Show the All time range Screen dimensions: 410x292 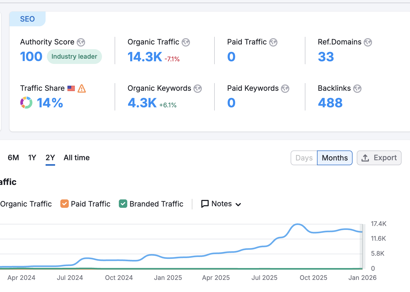pos(77,158)
